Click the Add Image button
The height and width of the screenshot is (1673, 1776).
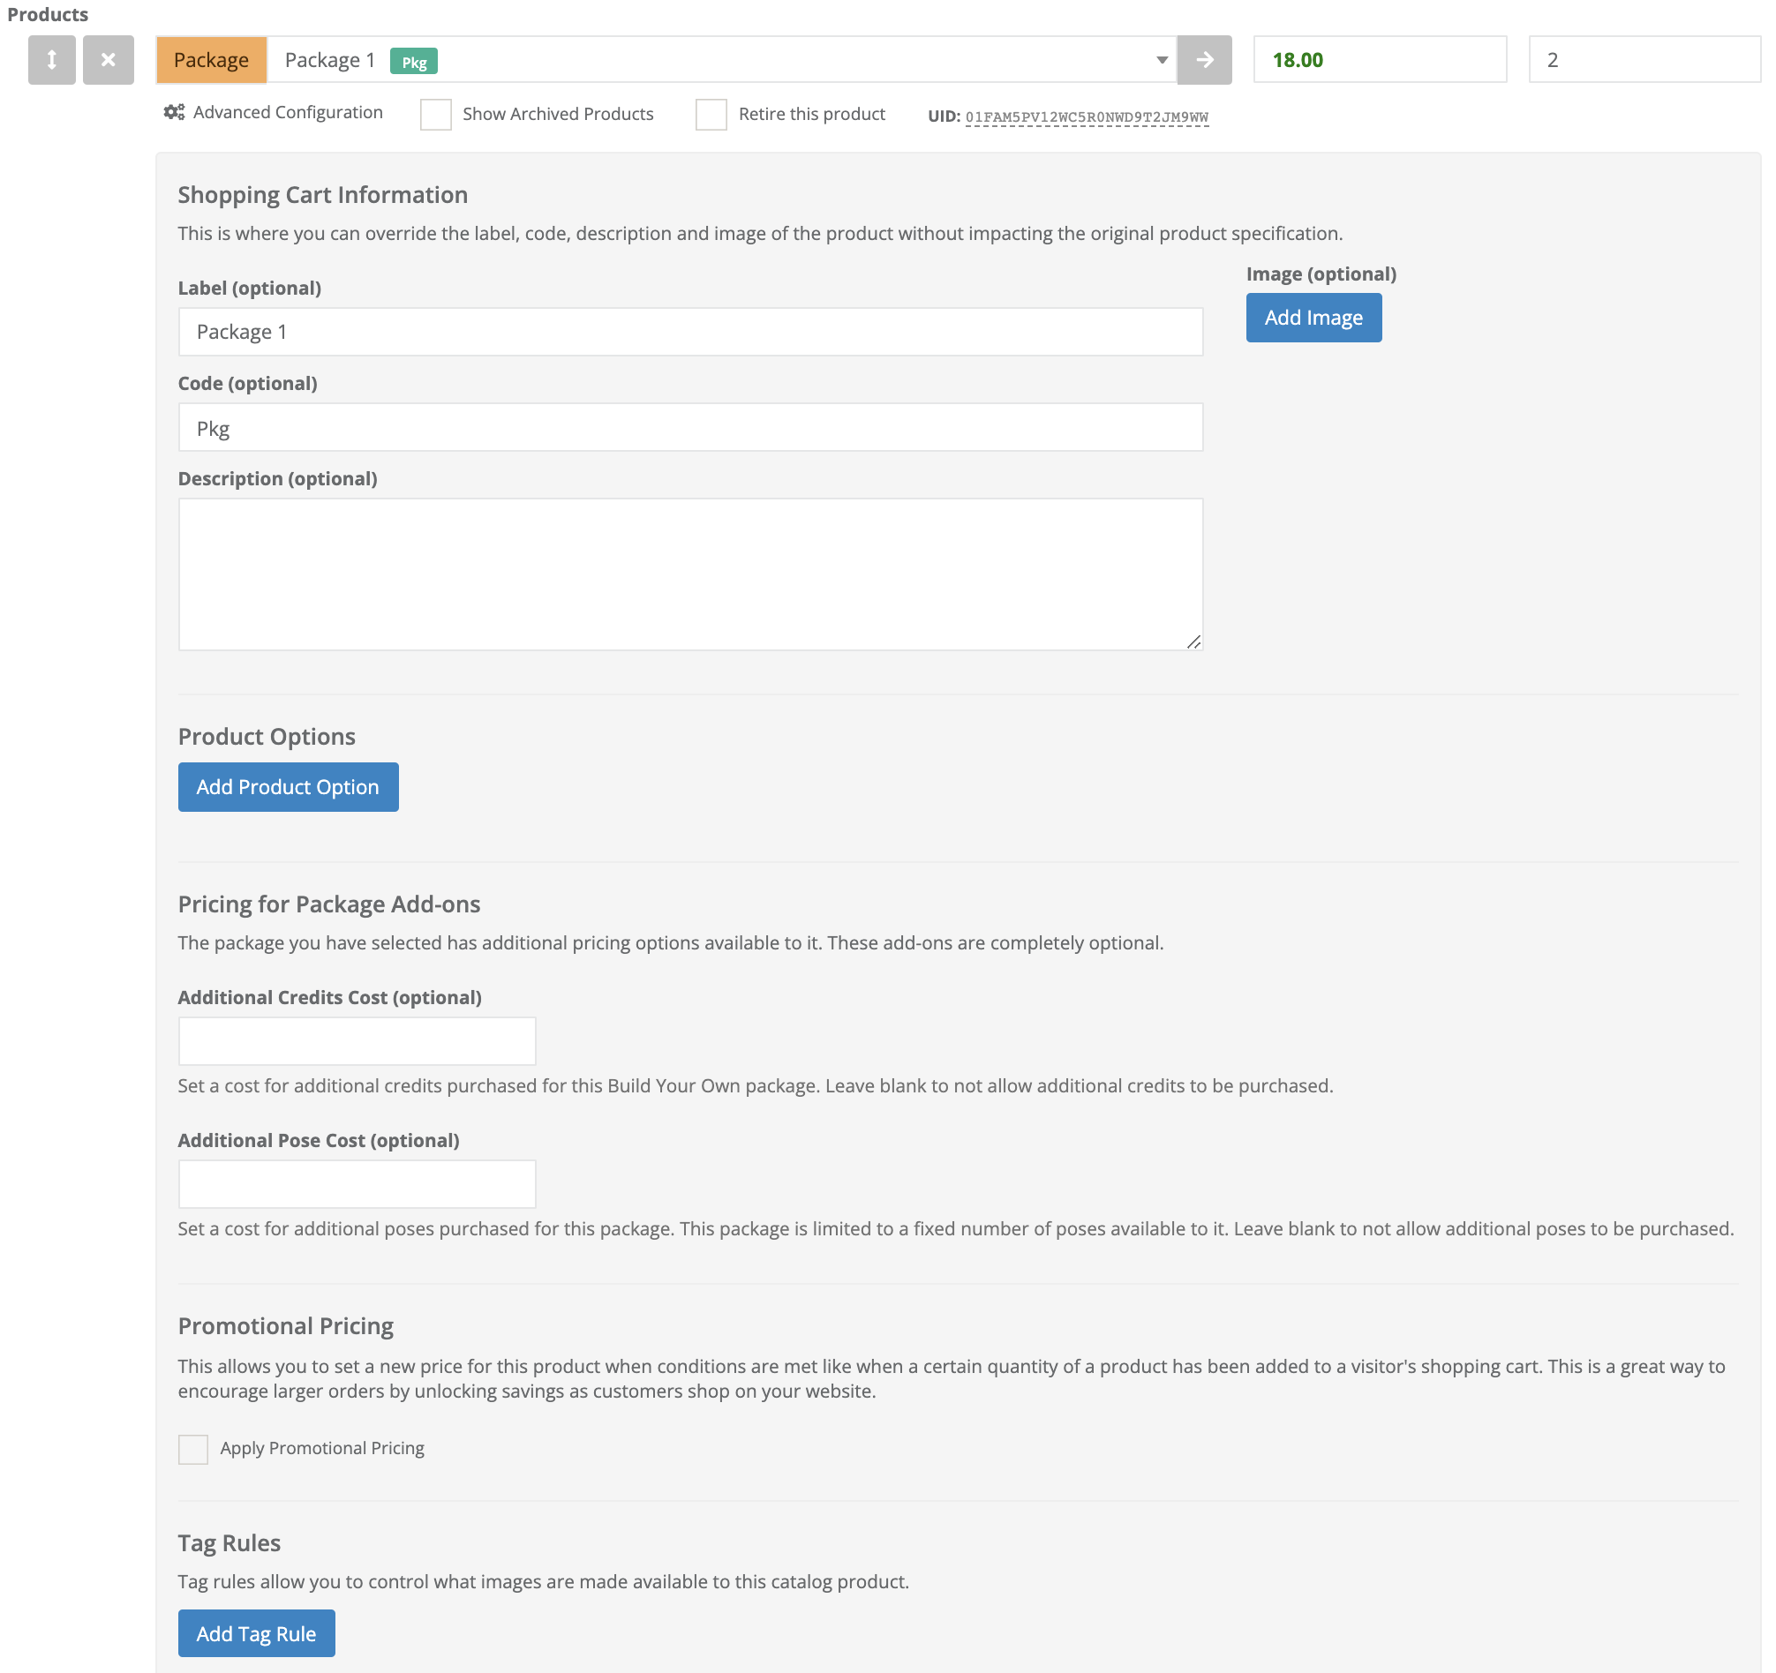click(1313, 318)
